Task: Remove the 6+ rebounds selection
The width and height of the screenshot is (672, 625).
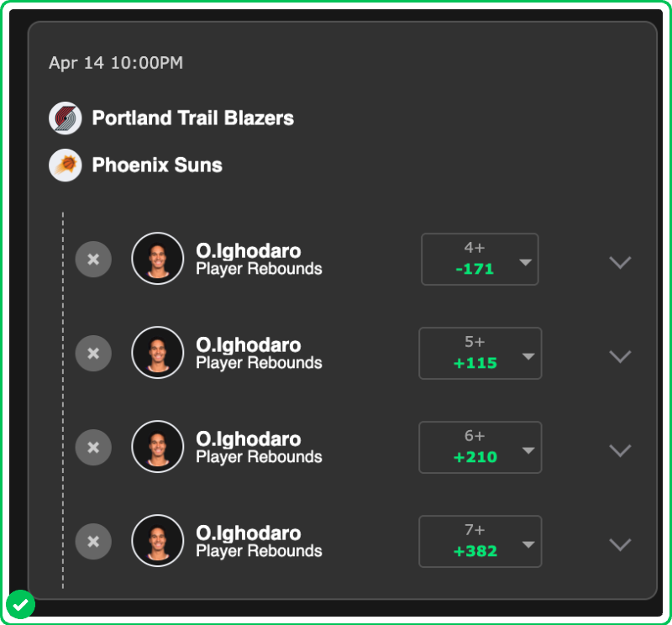Action: (93, 448)
